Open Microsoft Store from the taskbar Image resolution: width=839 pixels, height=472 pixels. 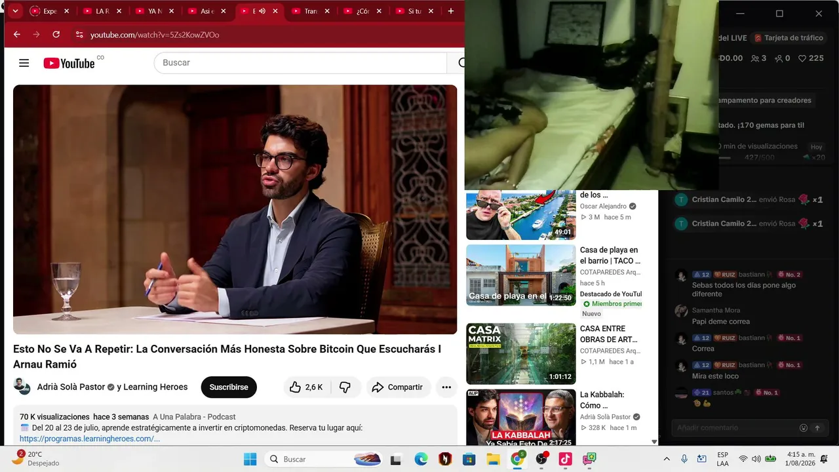tap(469, 460)
